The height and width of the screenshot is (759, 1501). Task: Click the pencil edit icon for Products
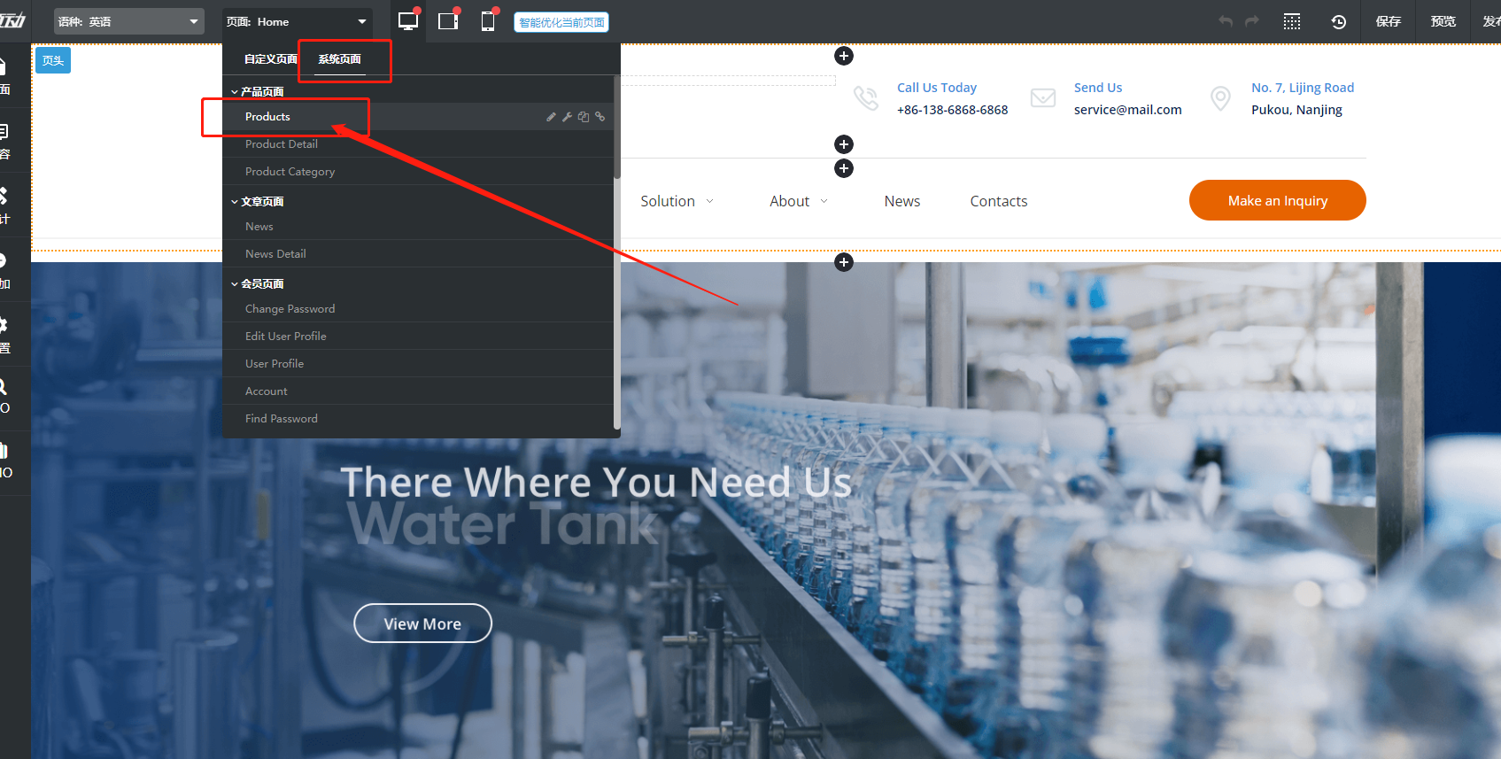point(551,117)
